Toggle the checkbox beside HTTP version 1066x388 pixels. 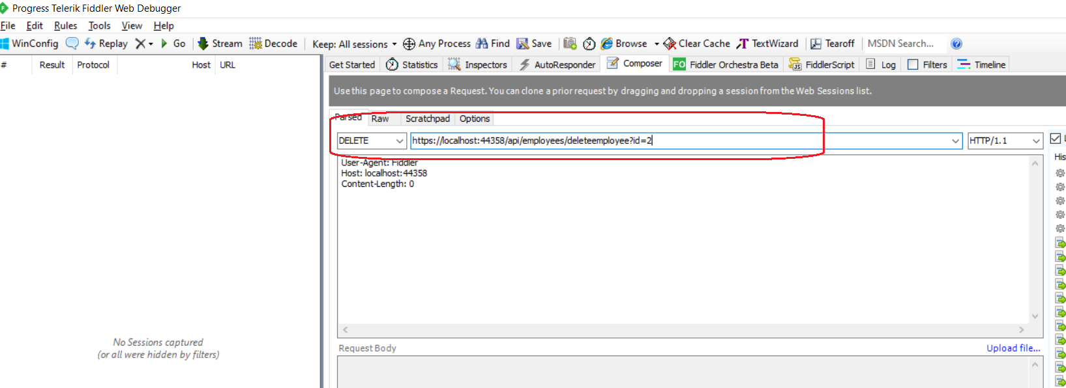coord(1056,139)
